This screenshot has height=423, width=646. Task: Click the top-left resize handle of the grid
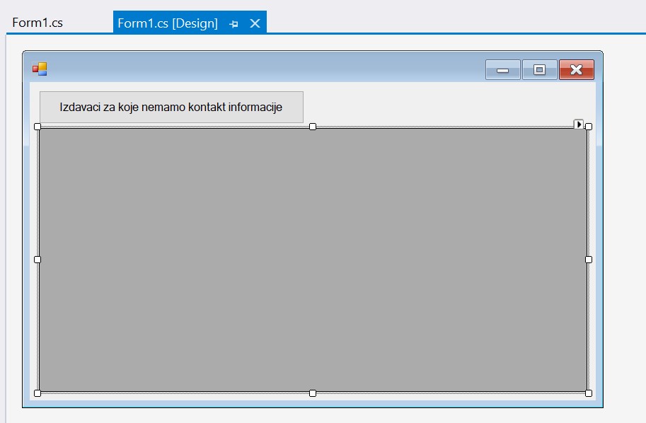coord(38,127)
